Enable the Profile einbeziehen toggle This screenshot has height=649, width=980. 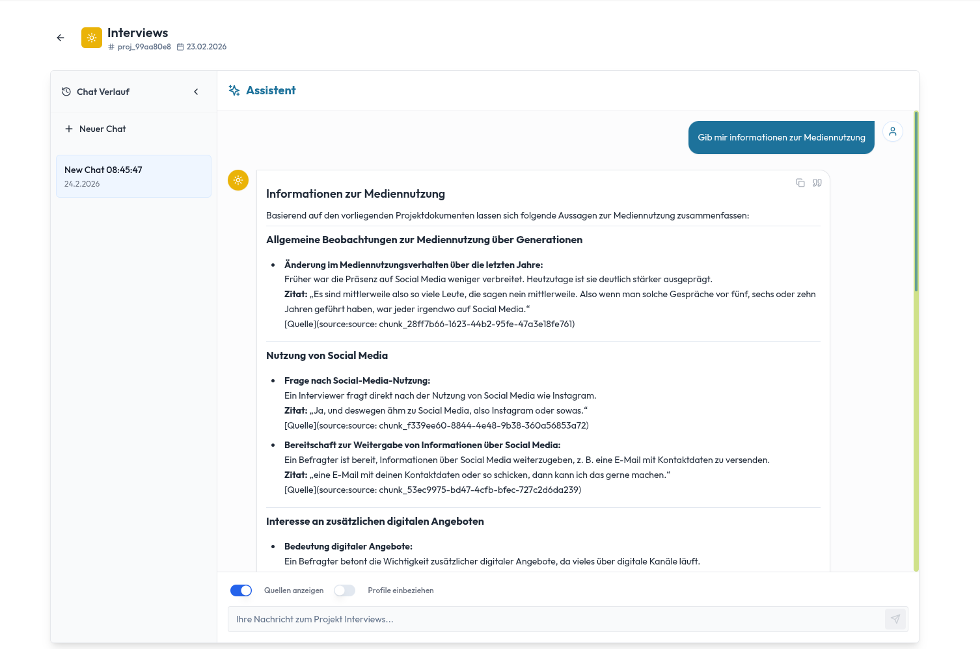pos(344,590)
